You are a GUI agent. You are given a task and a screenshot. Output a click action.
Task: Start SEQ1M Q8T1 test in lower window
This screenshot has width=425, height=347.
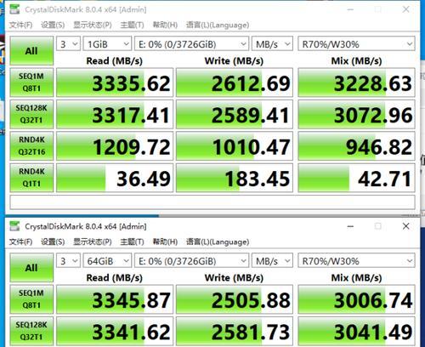click(x=31, y=299)
